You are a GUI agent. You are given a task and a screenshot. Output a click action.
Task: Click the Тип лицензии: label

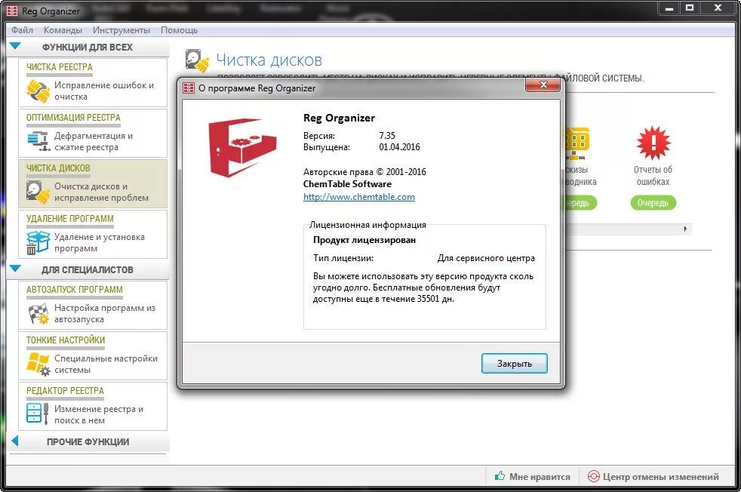point(343,258)
